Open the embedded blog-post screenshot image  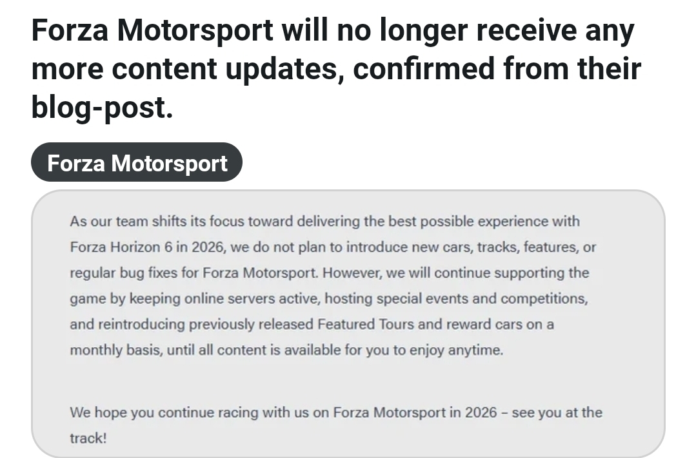tap(348, 323)
